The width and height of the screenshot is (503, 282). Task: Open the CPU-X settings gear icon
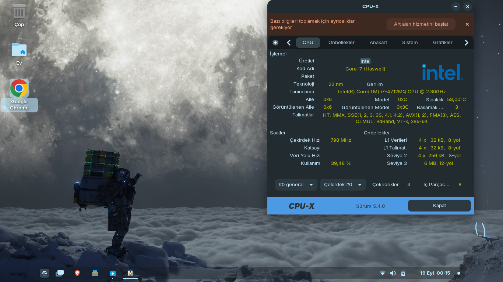(x=275, y=43)
